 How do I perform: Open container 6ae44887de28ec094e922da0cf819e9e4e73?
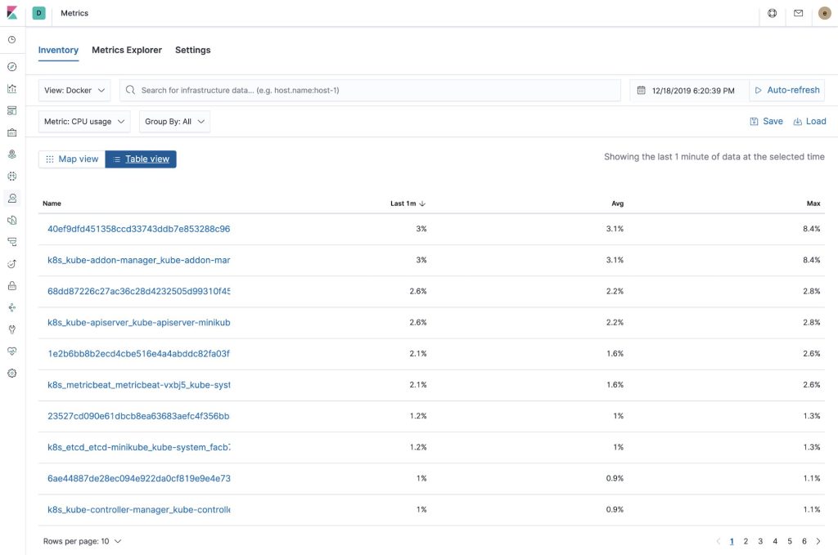click(139, 479)
